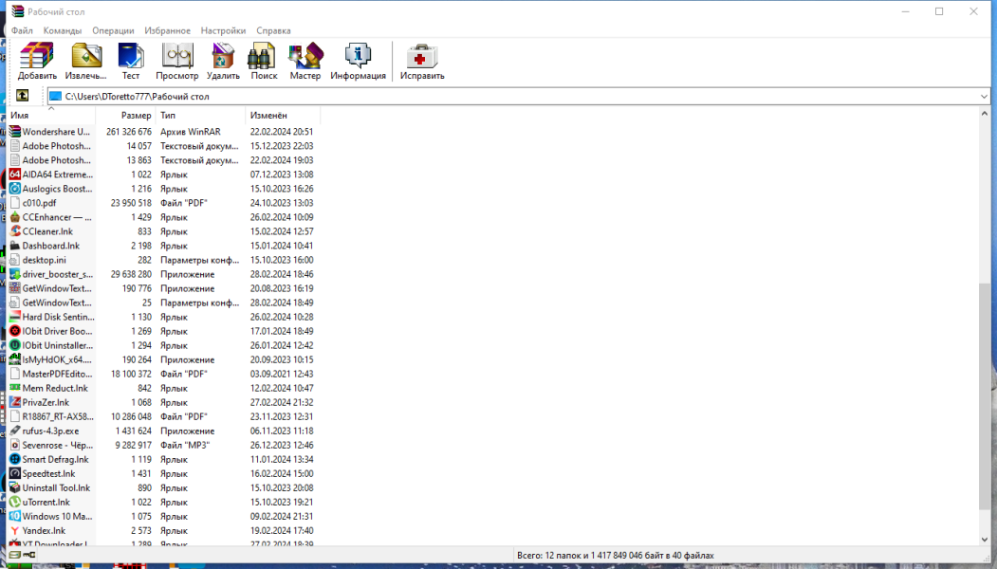Select the Wondershare archive in list
This screenshot has height=569, width=997.
(162, 132)
